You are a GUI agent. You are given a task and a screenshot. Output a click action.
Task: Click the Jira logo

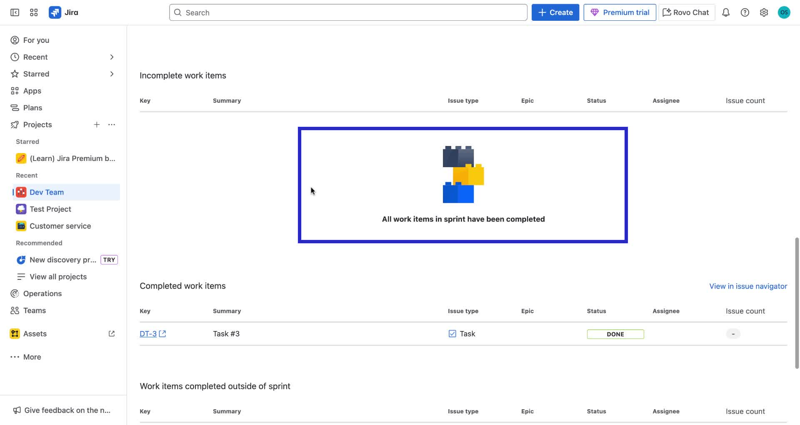pos(63,12)
